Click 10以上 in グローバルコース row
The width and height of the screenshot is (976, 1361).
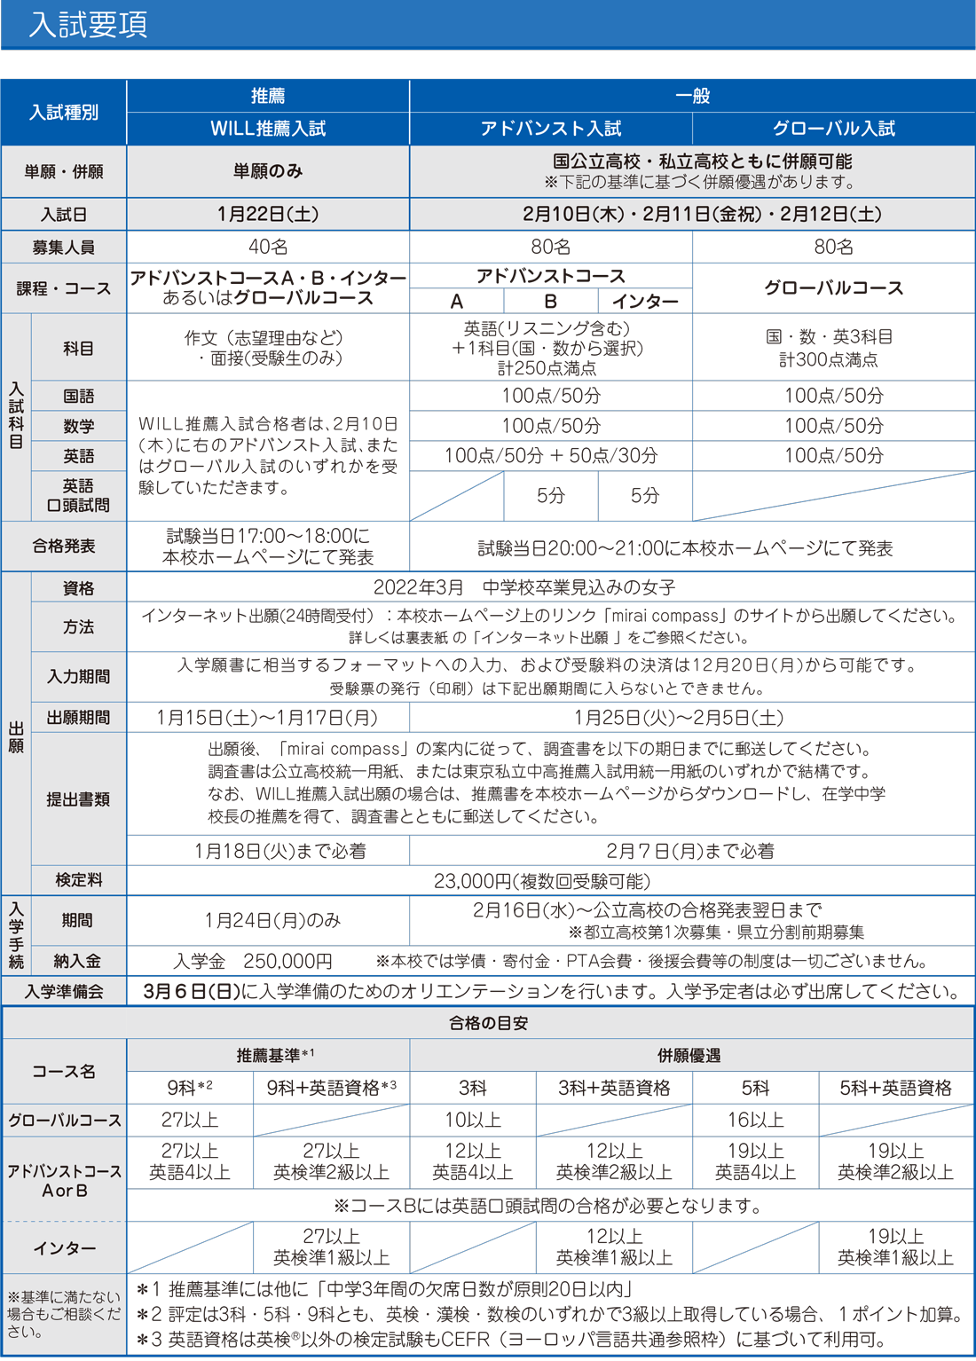pos(473,1120)
